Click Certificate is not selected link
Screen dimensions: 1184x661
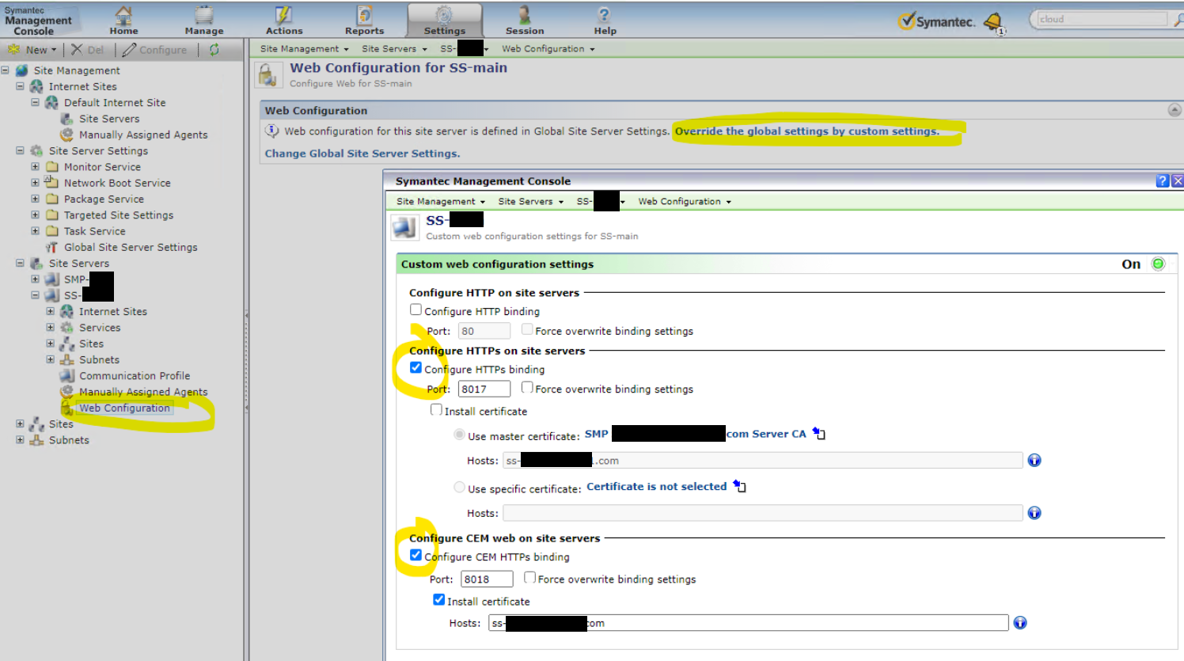click(656, 486)
